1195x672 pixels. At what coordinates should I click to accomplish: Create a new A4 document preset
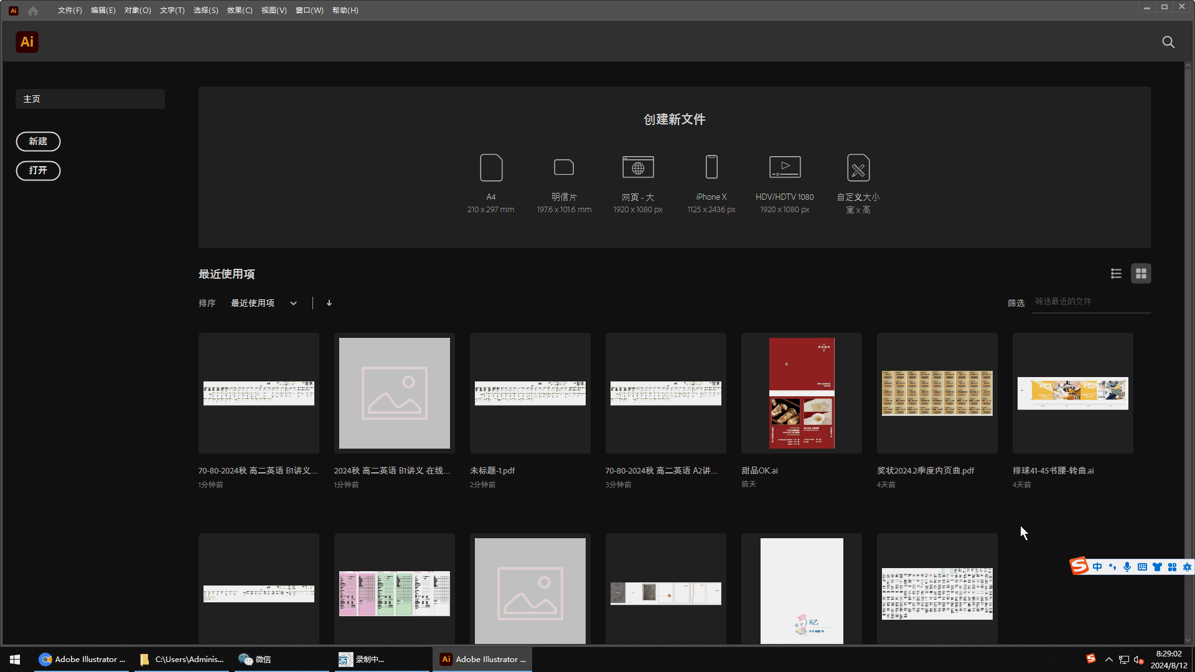[x=491, y=184]
